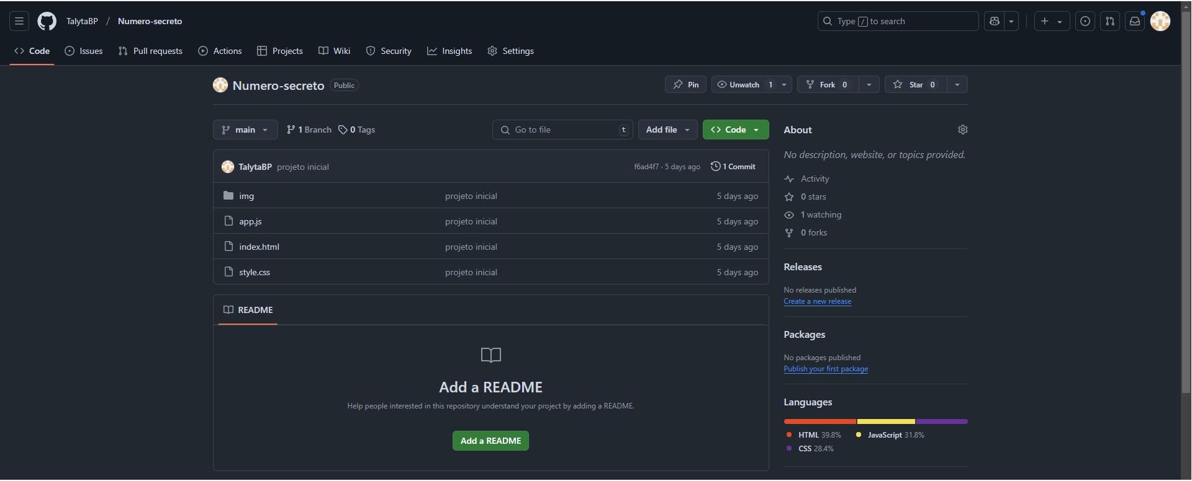Open the Projects tab

280,51
